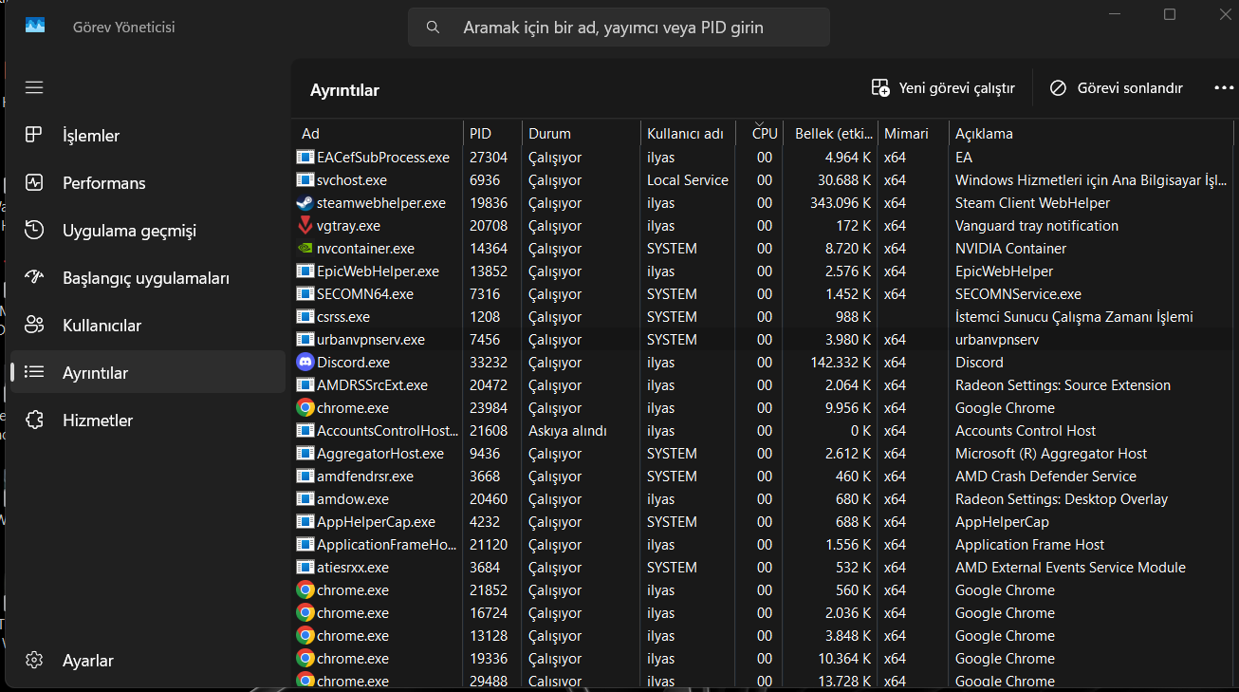Viewport: 1239px width, 692px height.
Task: Click 'AMD External Events Service Module' description
Action: (1070, 568)
